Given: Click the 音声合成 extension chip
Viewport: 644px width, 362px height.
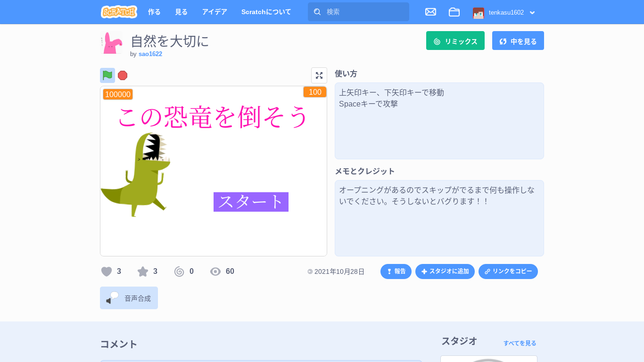Looking at the screenshot, I should click(129, 298).
